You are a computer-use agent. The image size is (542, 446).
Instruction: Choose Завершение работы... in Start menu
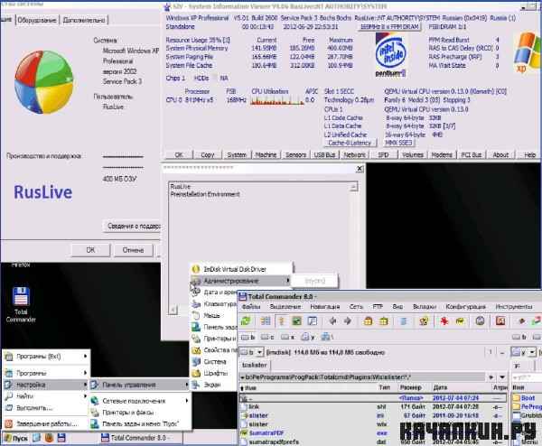[46, 423]
